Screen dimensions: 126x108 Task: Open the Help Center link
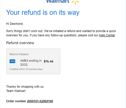coord(107,35)
